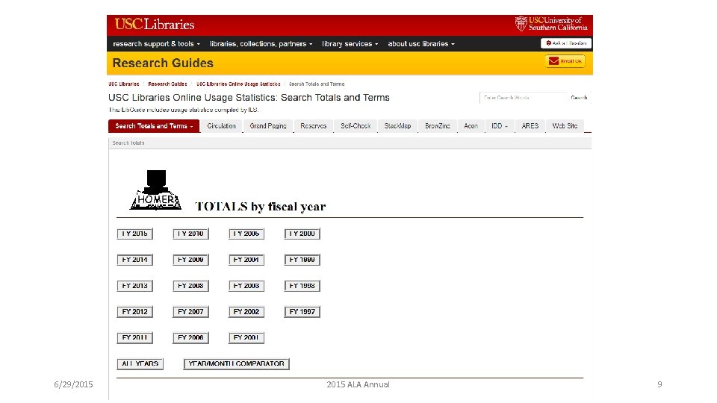Image resolution: width=717 pixels, height=403 pixels.
Task: Open FY 2015 totals
Action: (x=134, y=234)
